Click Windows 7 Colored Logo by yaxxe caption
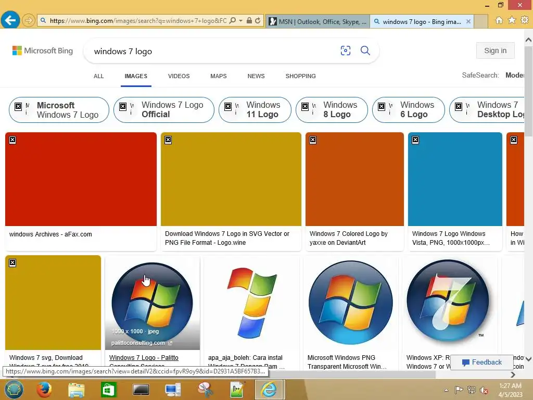 pos(348,238)
